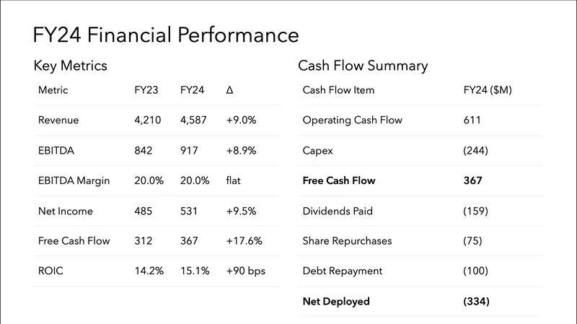Select the Dividends Paid row label
The image size is (577, 324).
(x=338, y=211)
